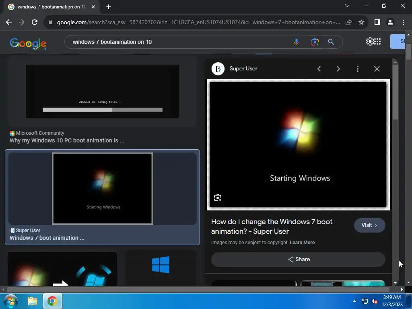Open 'How do I change the Windows 7 boot animation' title

coord(272,227)
